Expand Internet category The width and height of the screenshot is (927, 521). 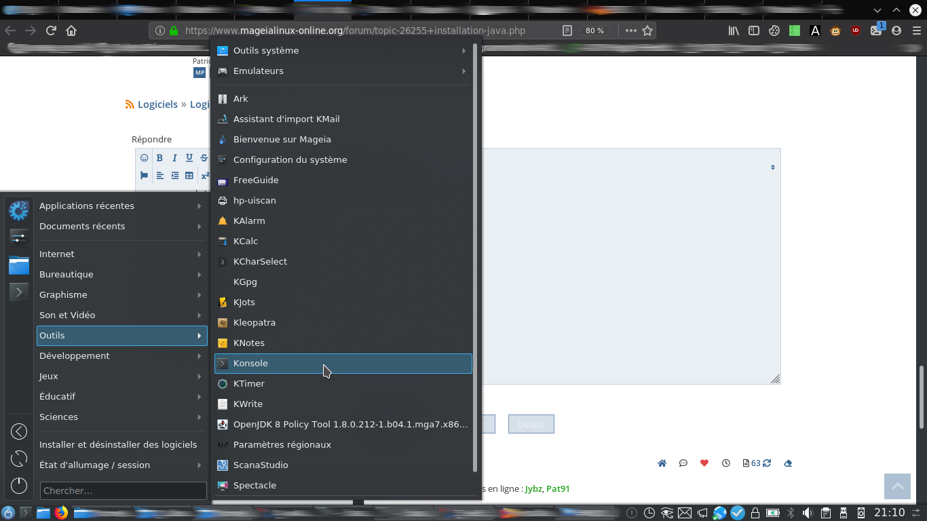(121, 254)
